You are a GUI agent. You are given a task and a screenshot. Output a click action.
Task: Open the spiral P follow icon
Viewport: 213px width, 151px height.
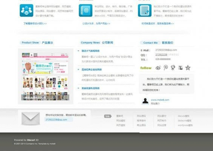(166, 67)
